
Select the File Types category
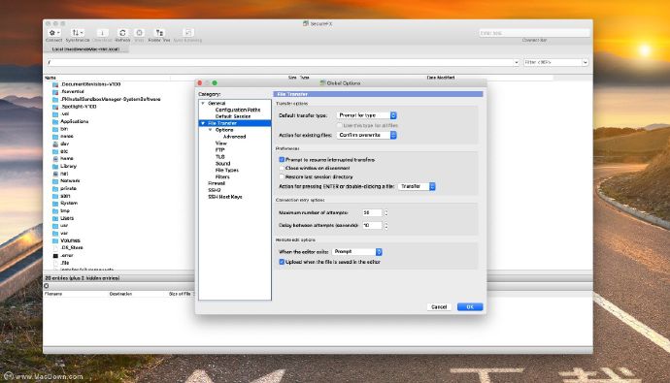click(227, 171)
